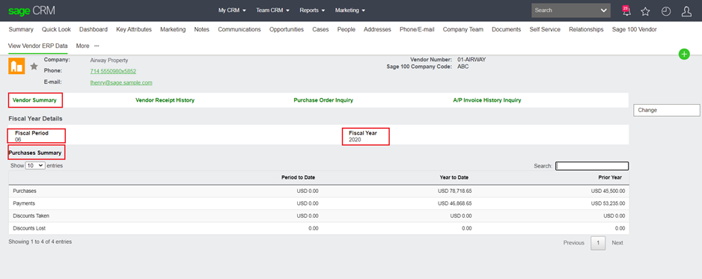Viewport: 702px width, 279px height.
Task: Click the green plus add button
Action: (684, 54)
